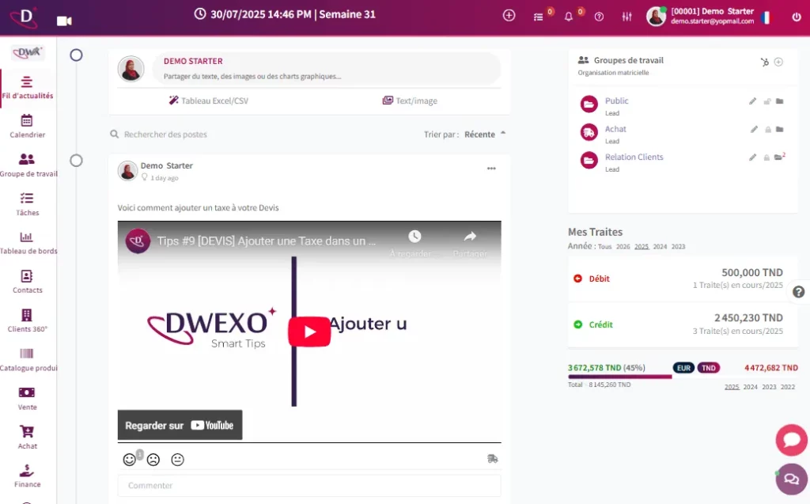Open the French flag language selector
810x504 pixels.
(x=766, y=17)
